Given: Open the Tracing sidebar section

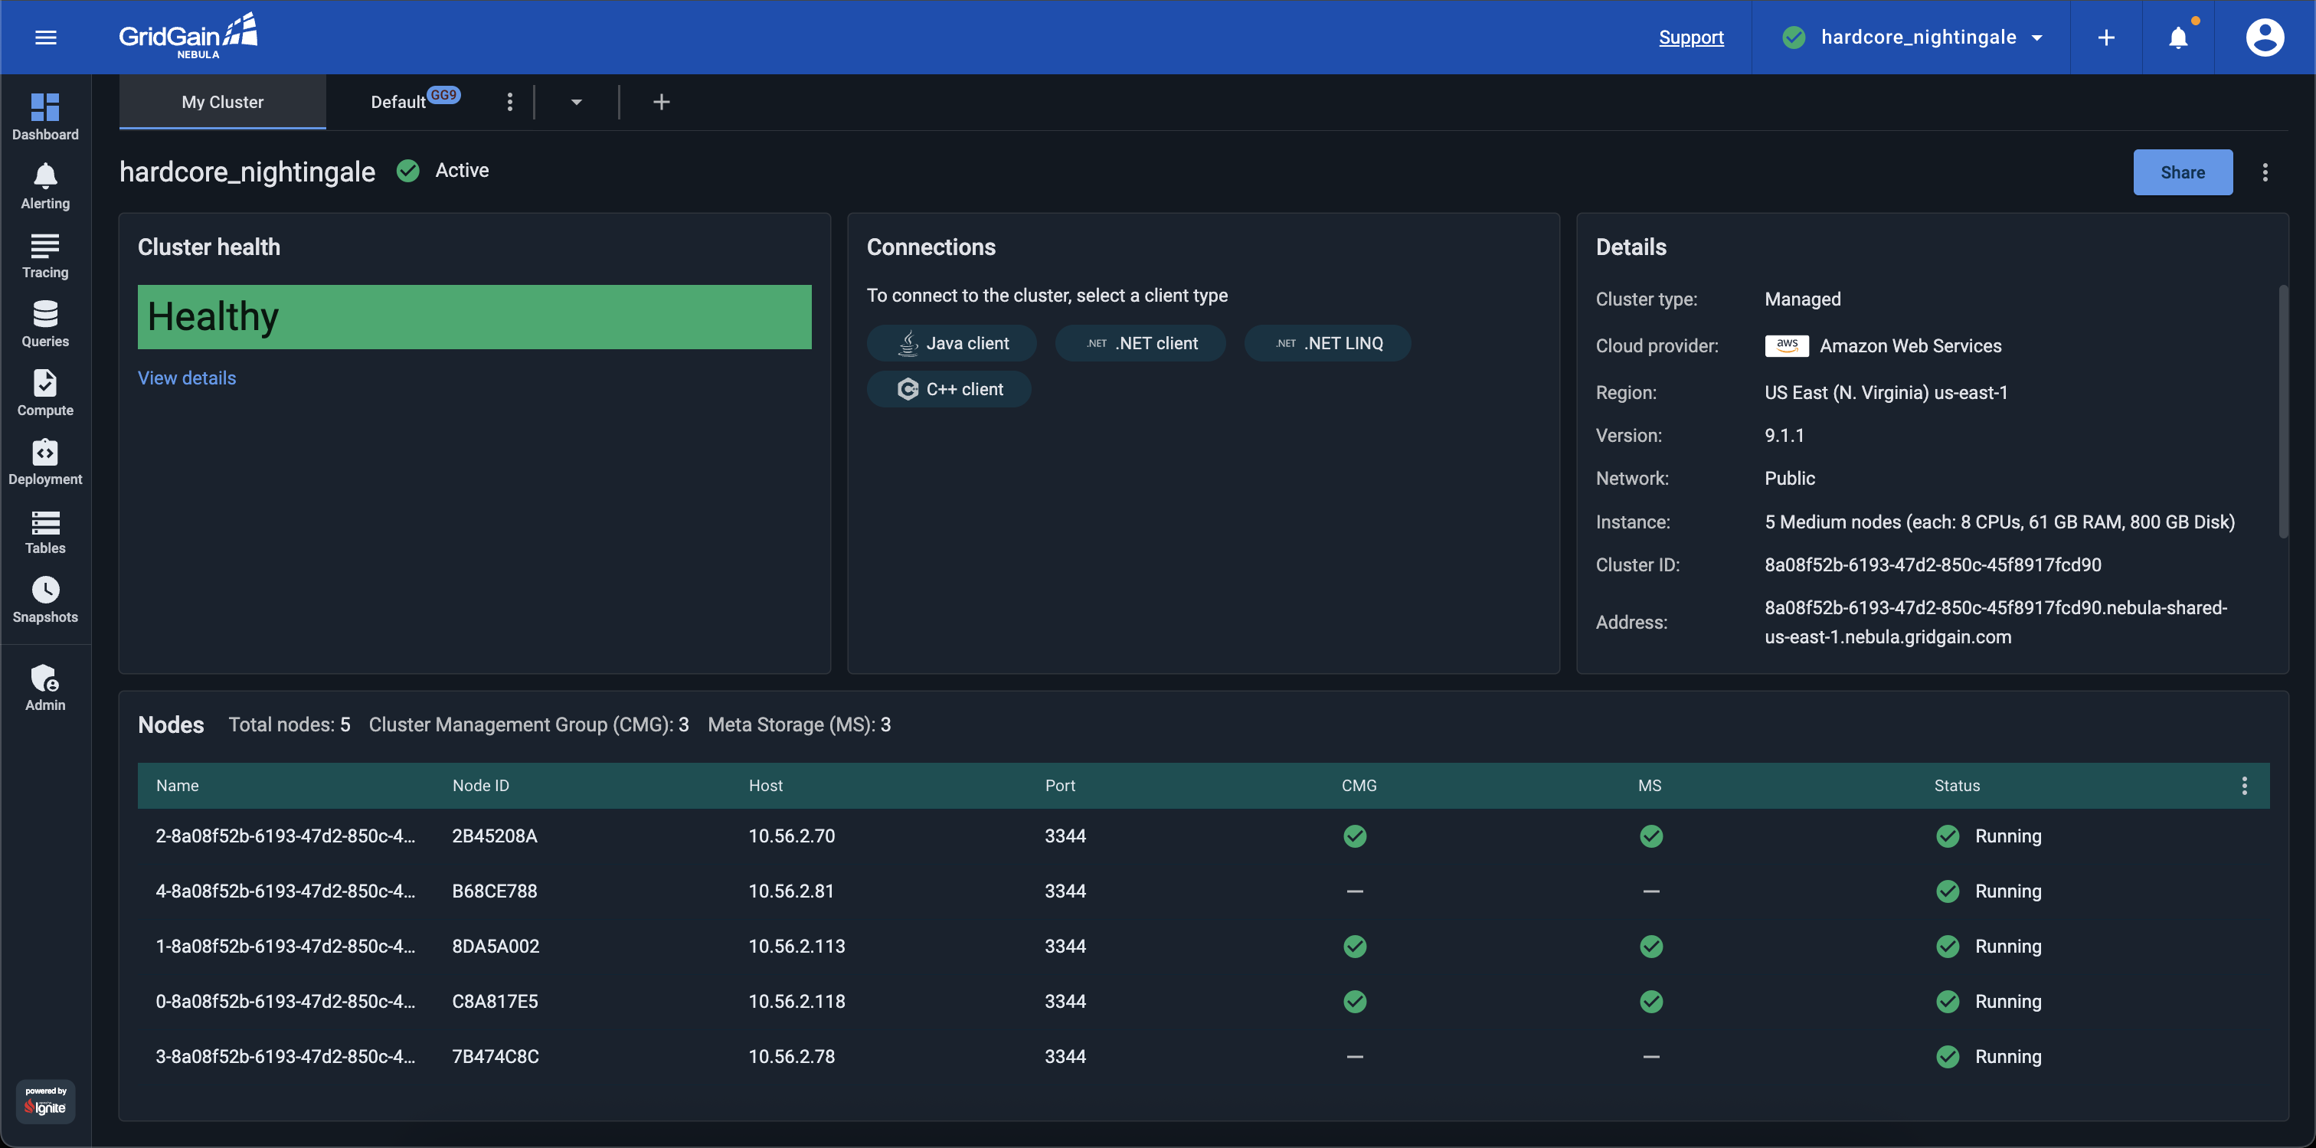Looking at the screenshot, I should 45,255.
